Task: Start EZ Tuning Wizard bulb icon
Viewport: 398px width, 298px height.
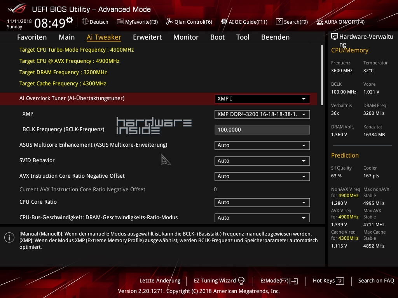Action: click(x=241, y=281)
